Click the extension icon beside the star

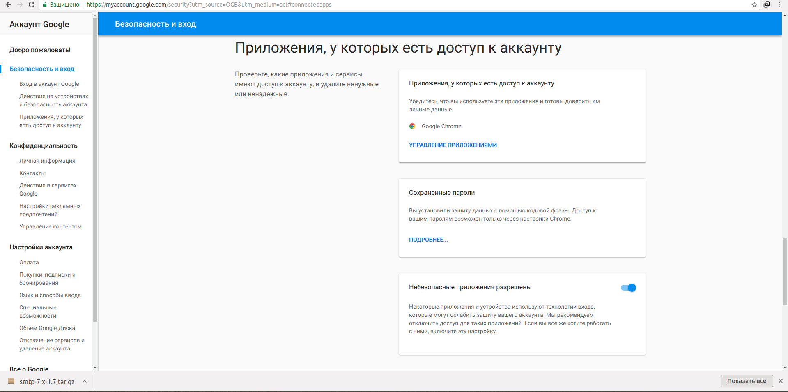[767, 5]
